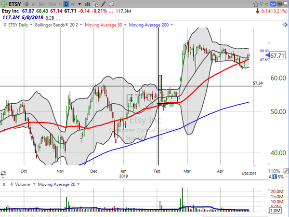Image resolution: width=289 pixels, height=217 pixels.
Task: Click the blue 67.87 open price
Action: tap(28, 11)
